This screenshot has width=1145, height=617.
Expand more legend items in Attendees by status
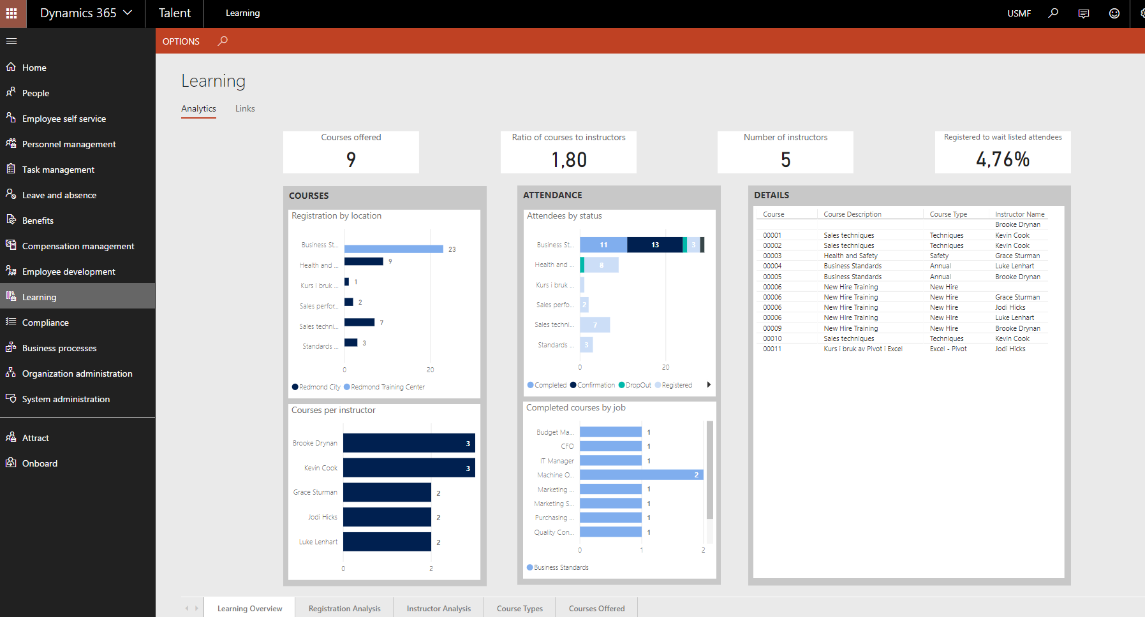click(x=709, y=385)
